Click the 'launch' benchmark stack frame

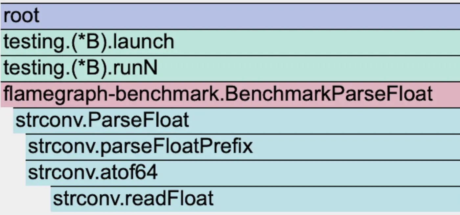[x=230, y=42]
